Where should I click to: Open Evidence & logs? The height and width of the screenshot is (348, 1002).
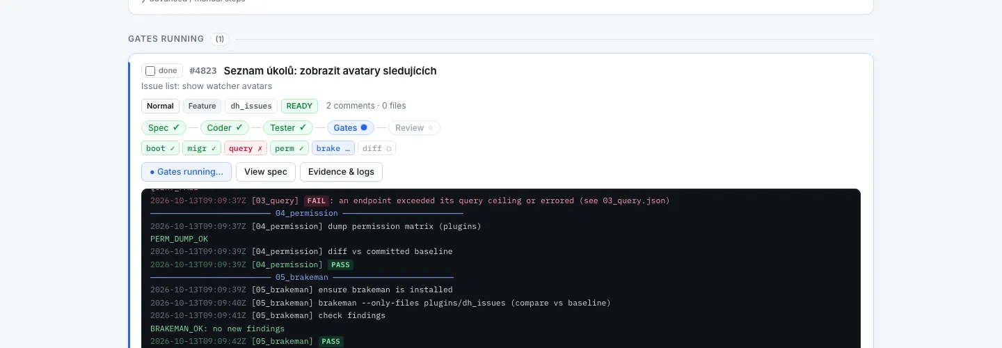tap(341, 172)
